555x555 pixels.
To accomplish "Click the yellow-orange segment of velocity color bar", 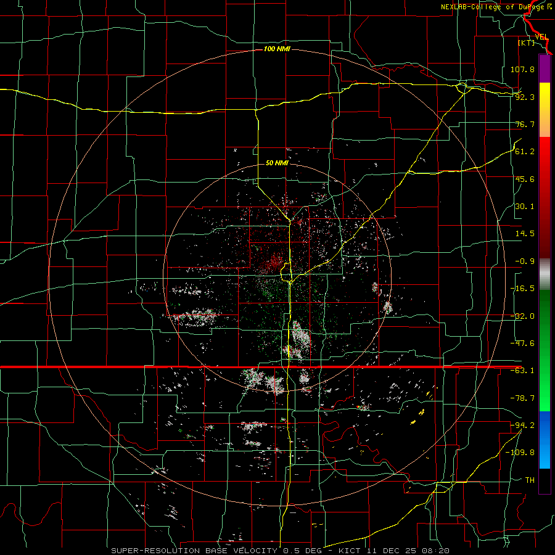I will [545, 110].
